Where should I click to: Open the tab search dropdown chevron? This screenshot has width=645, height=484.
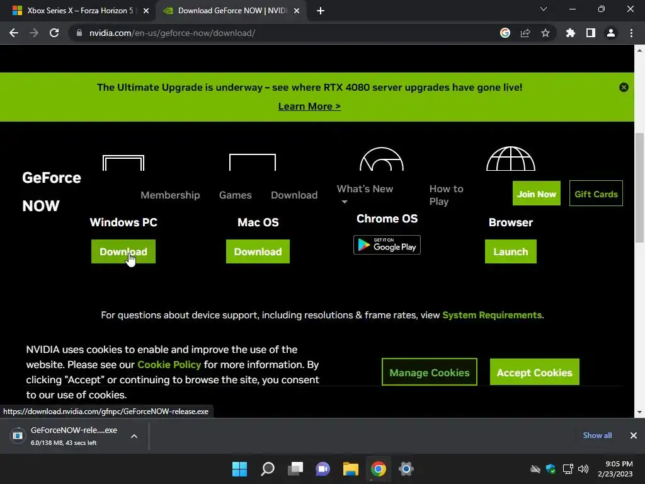pos(544,9)
